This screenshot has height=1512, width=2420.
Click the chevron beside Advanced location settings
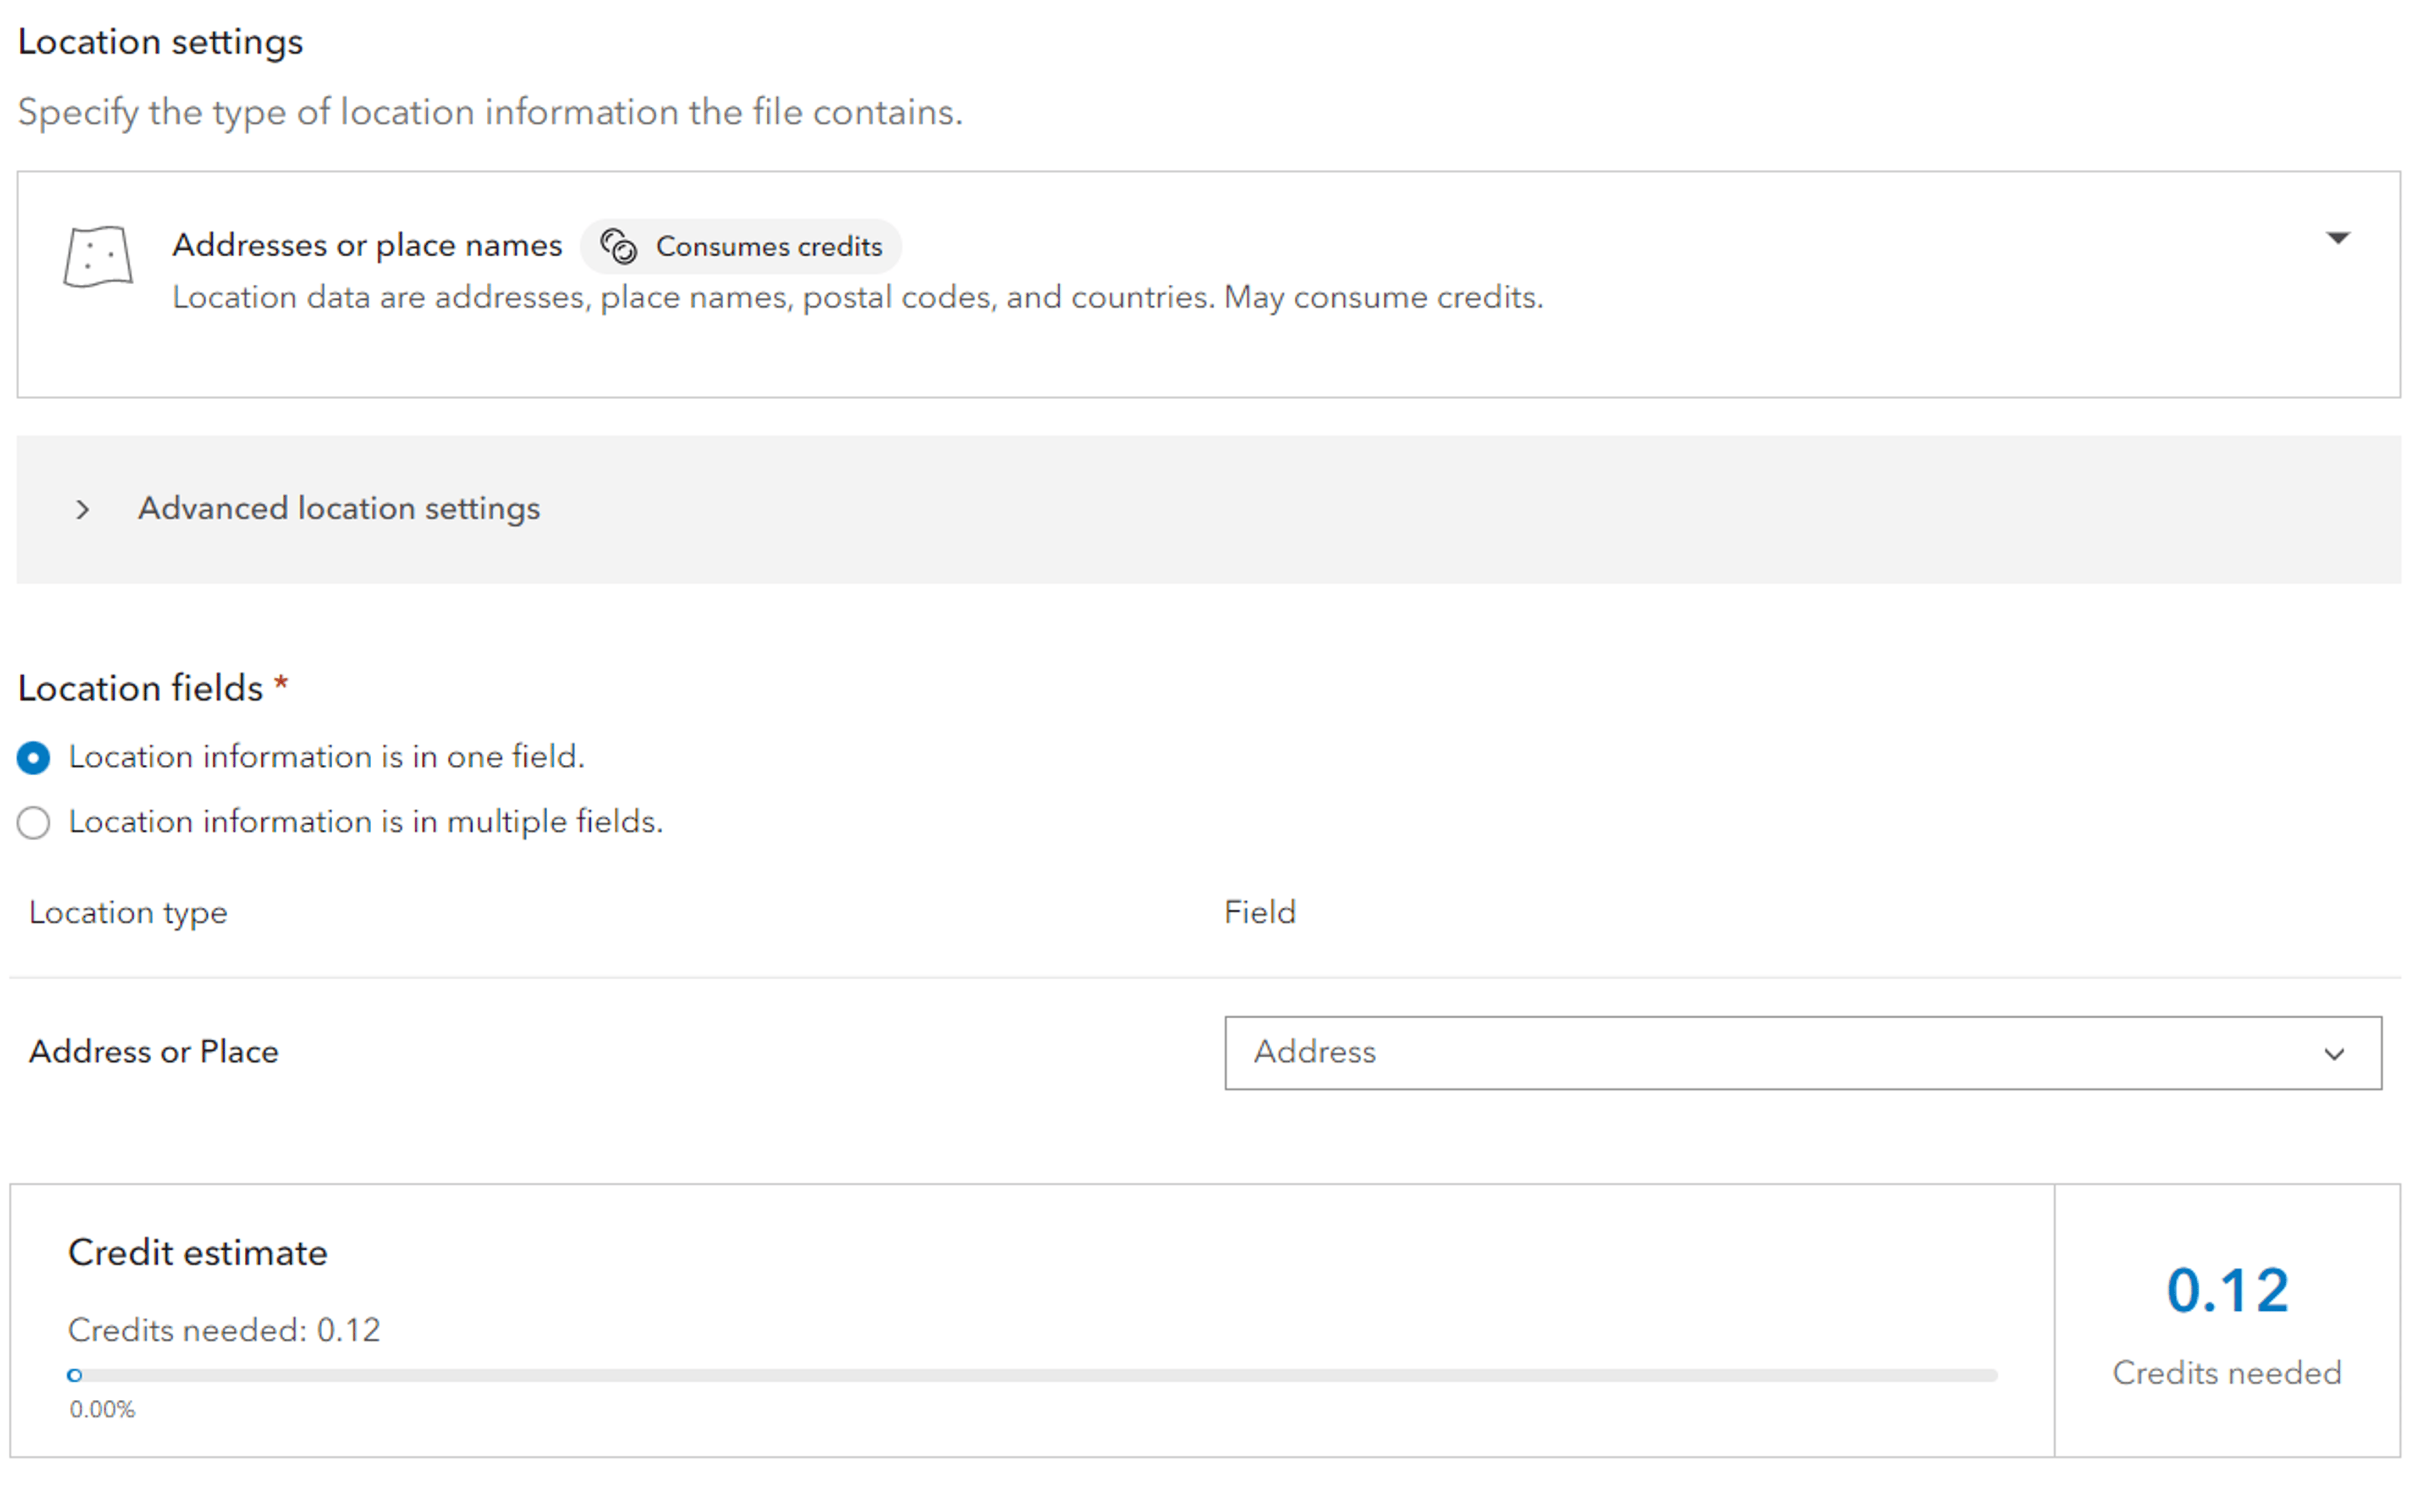pos(82,510)
